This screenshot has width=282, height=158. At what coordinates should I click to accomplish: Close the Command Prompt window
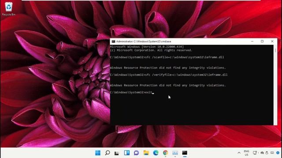point(272,41)
